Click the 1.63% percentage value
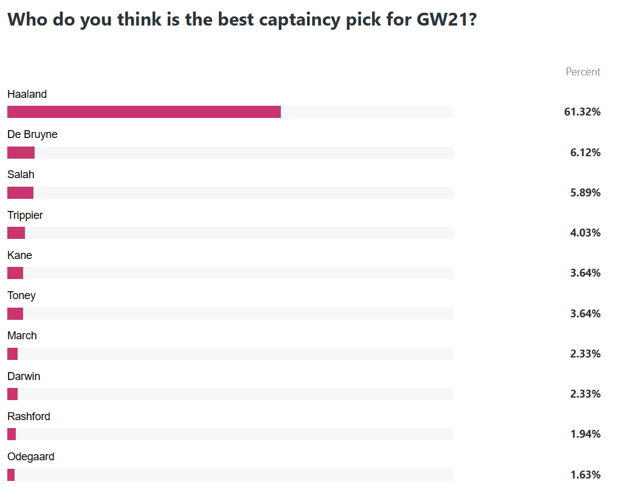Screen dimensions: 617x487 click(x=585, y=475)
